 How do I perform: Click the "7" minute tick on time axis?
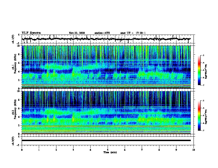142,150
